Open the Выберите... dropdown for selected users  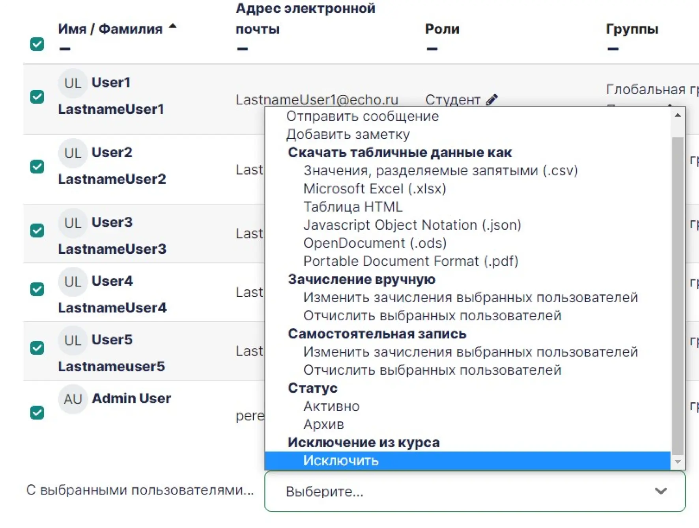pos(475,491)
